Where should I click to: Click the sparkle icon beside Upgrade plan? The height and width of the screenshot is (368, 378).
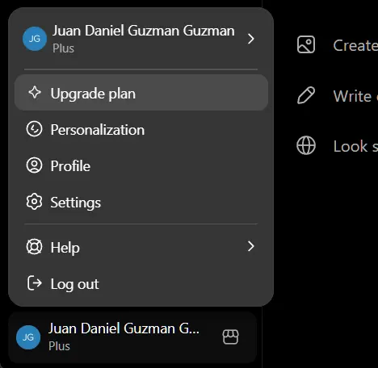click(x=35, y=93)
